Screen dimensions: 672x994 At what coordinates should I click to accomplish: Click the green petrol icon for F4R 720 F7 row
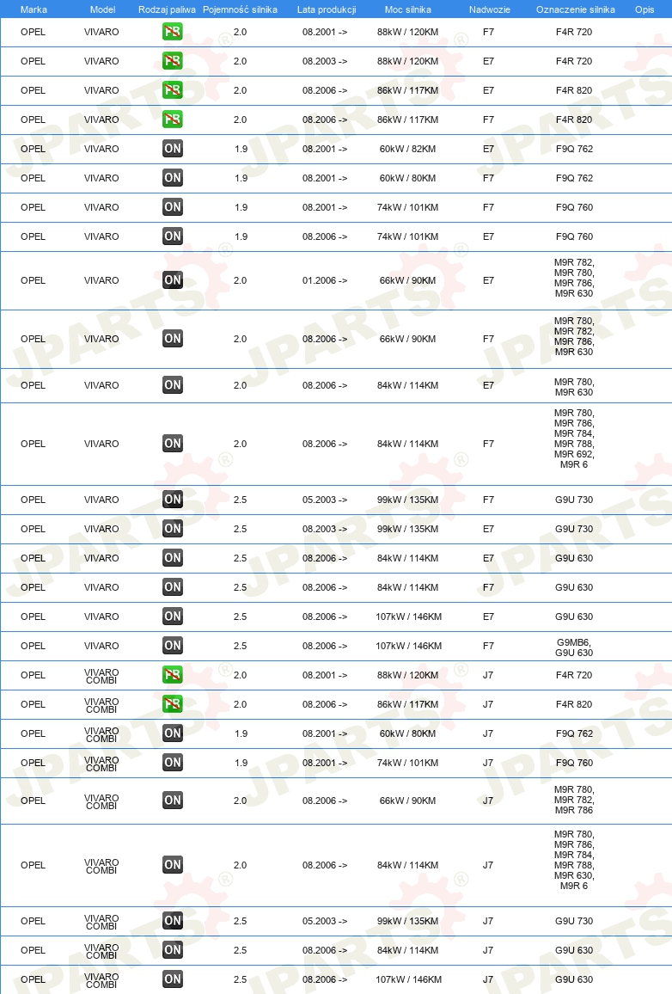click(172, 32)
